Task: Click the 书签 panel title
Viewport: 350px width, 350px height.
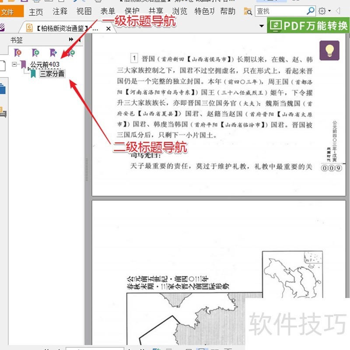Action: (x=16, y=40)
